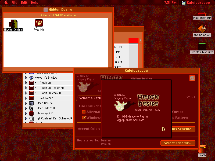Select the "Hi-Platinum Industria" list name
The width and height of the screenshot is (215, 161).
49,88
